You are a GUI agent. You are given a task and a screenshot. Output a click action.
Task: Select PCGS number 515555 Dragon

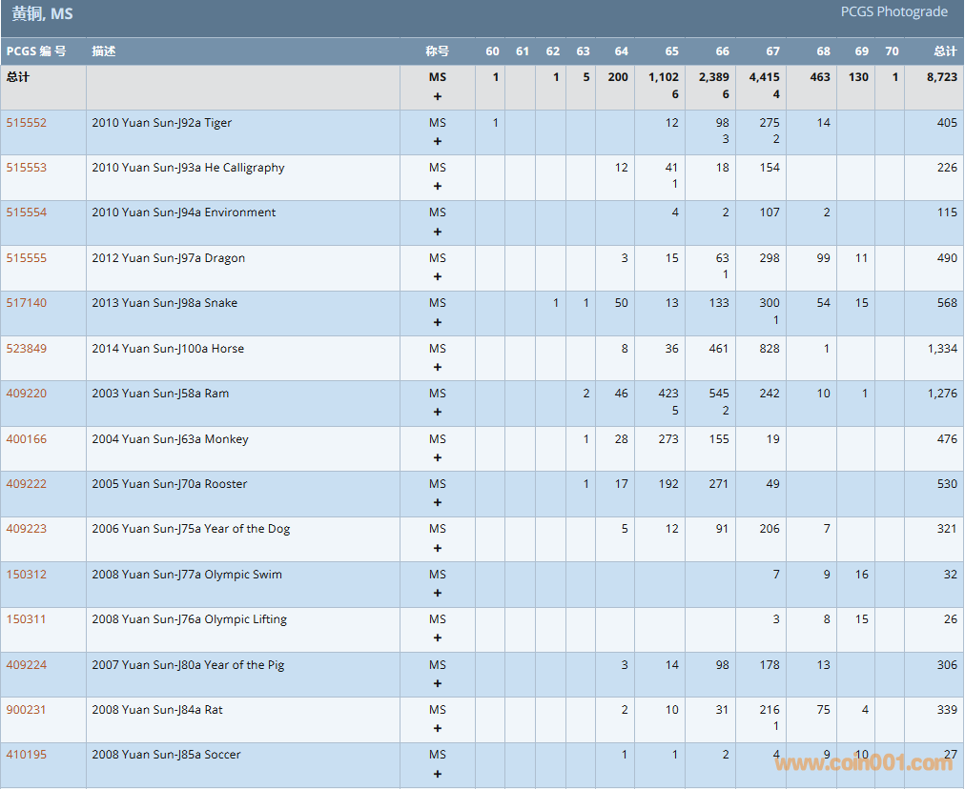[27, 258]
